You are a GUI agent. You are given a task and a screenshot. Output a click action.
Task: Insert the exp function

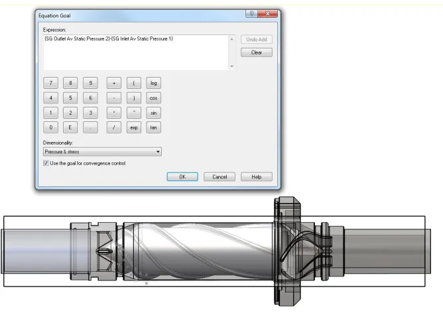tap(134, 127)
